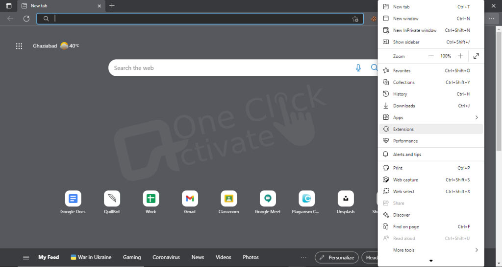Image resolution: width=502 pixels, height=267 pixels.
Task: Switch to My Feed tab
Action: [49, 257]
